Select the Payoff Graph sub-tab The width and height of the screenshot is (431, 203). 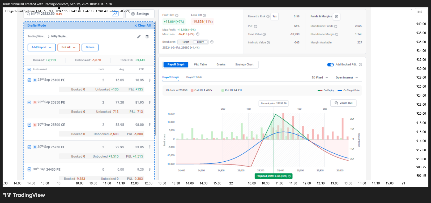[x=171, y=77]
